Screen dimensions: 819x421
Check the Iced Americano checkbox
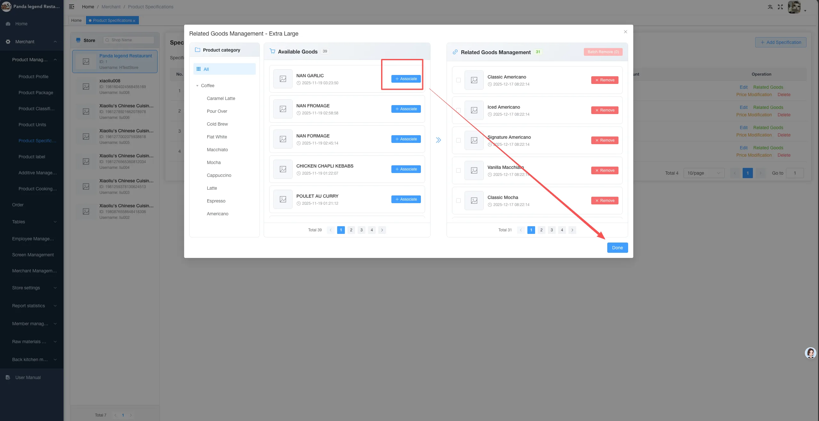tap(458, 110)
